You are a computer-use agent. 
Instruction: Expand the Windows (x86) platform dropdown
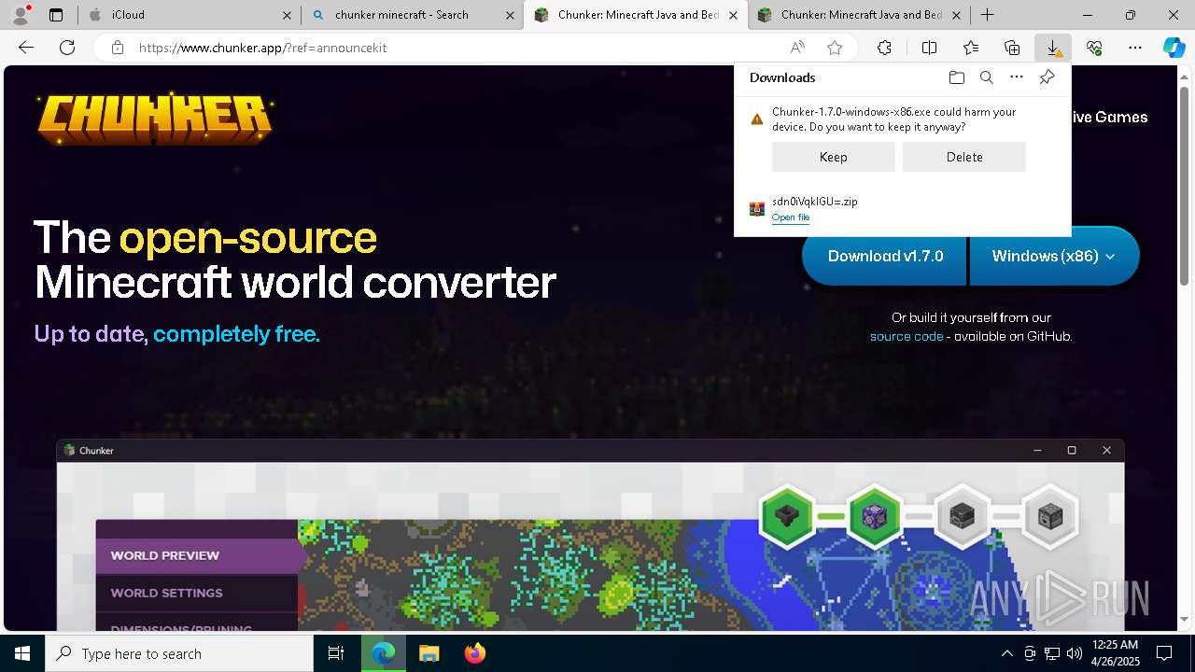pos(1054,256)
